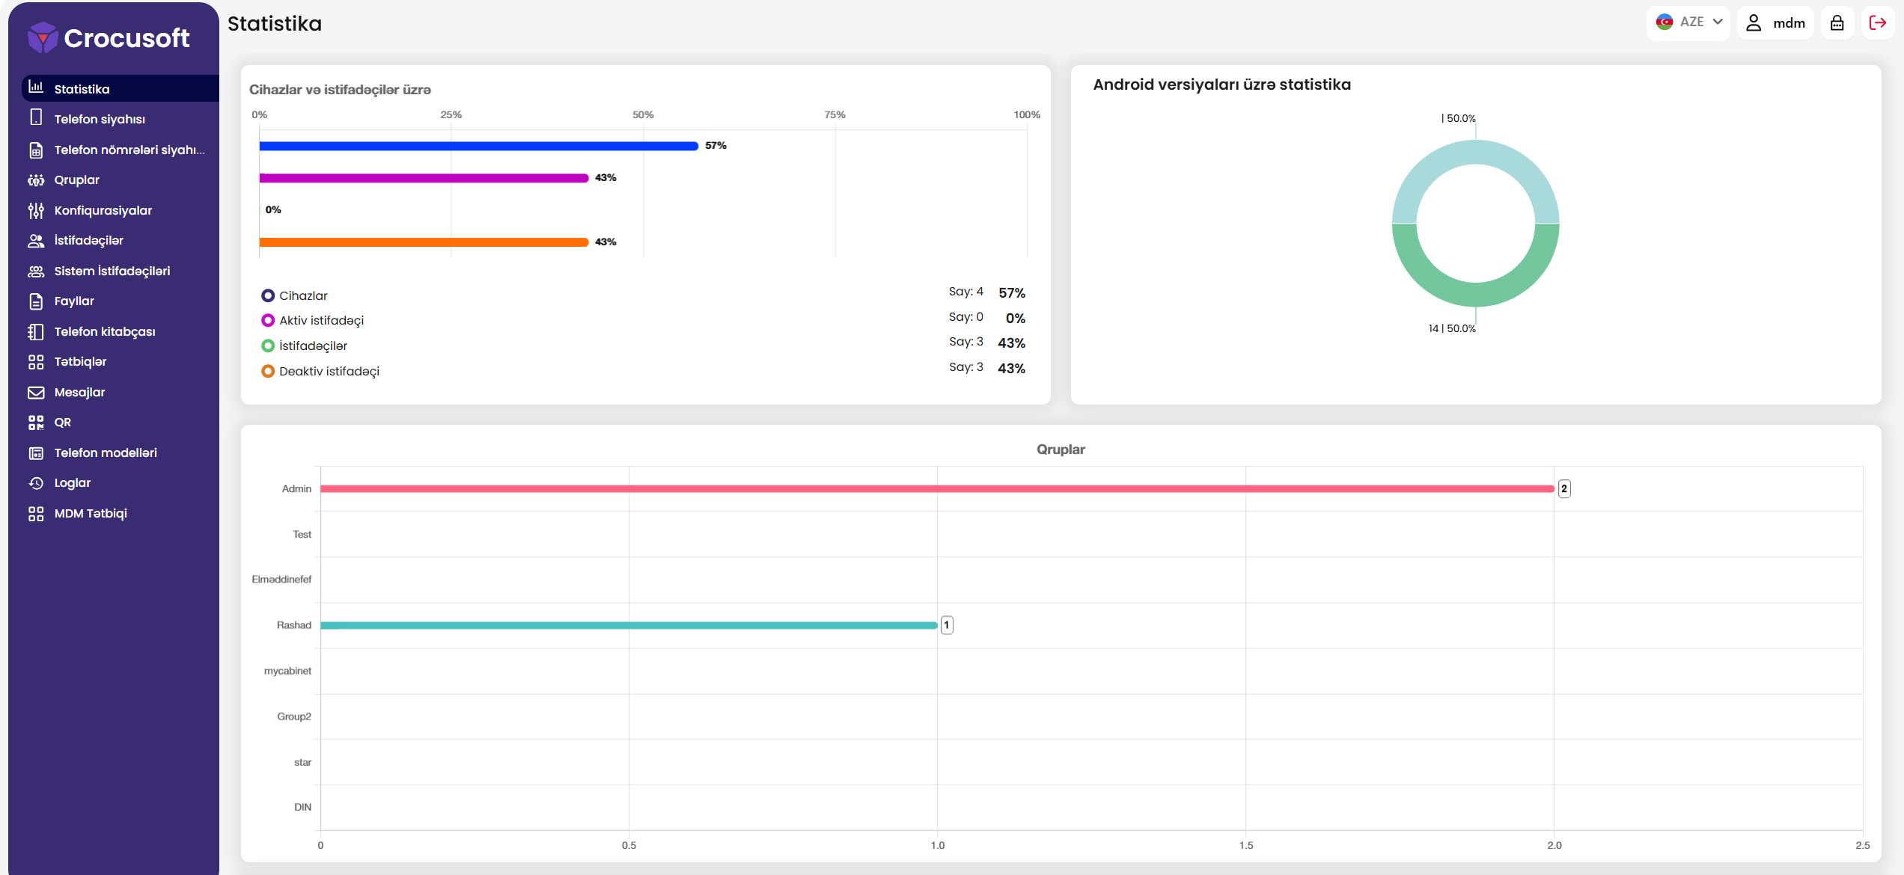The width and height of the screenshot is (1904, 875).
Task: Click the QR code sidebar icon
Action: click(36, 423)
